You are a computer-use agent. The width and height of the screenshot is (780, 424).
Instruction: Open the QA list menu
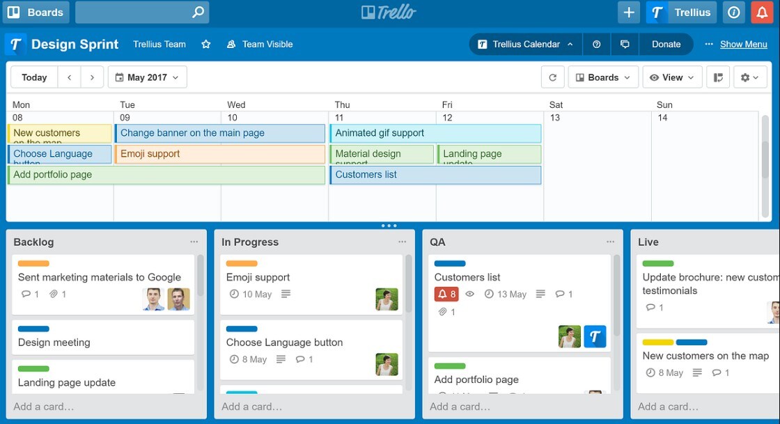(x=610, y=242)
